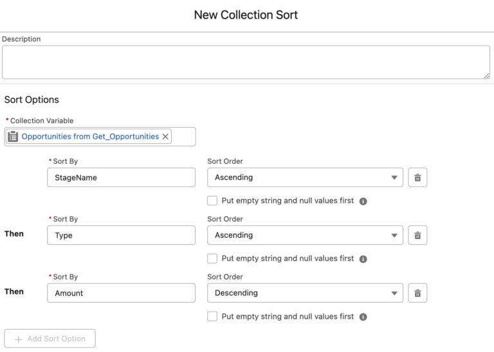Enable empty values first for Amount sort

(x=212, y=316)
